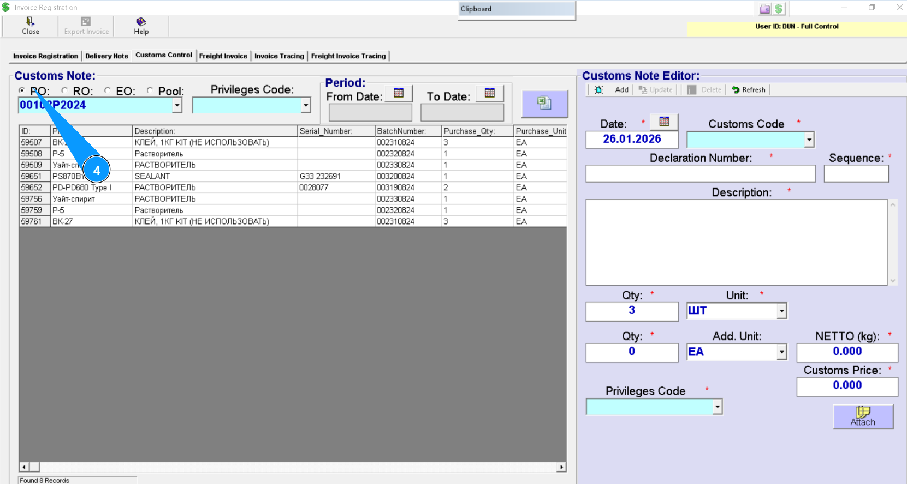Open the editor Date calendar picker
Image resolution: width=907 pixels, height=484 pixels.
pyautogui.click(x=664, y=122)
